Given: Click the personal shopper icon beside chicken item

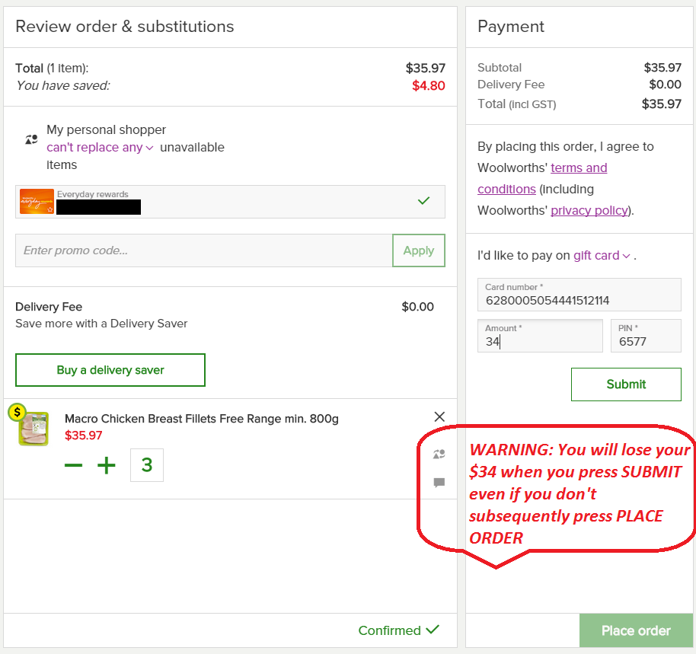Looking at the screenshot, I should pos(439,455).
